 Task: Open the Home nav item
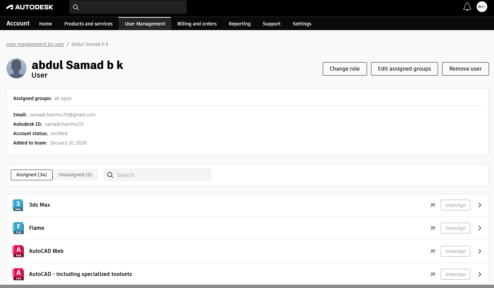pyautogui.click(x=46, y=24)
